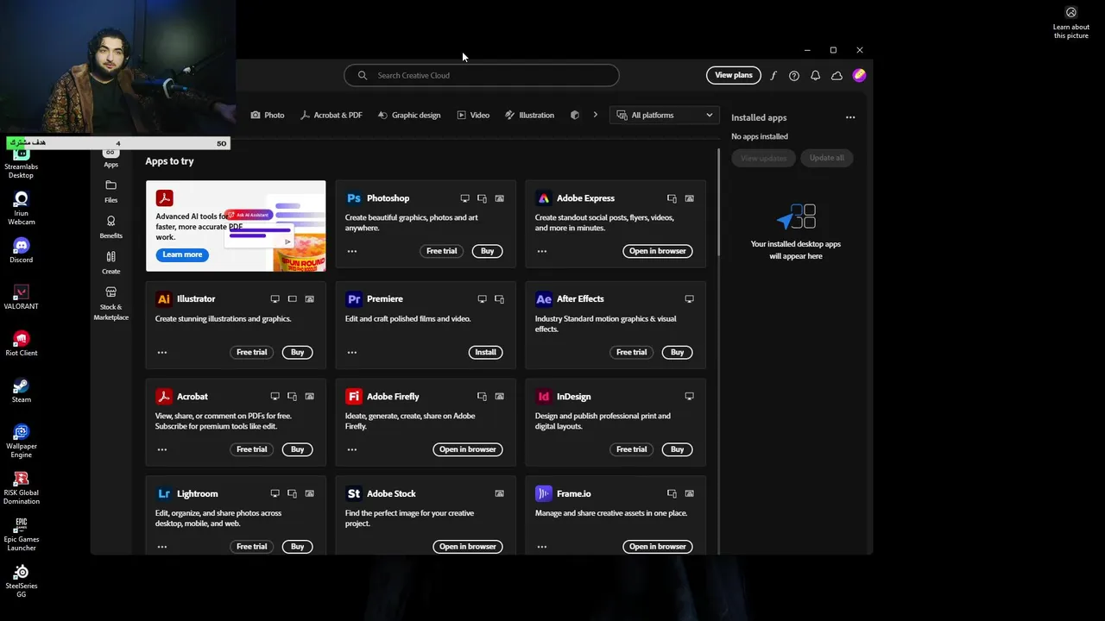Start After Effects Free trial
The width and height of the screenshot is (1105, 621).
631,352
